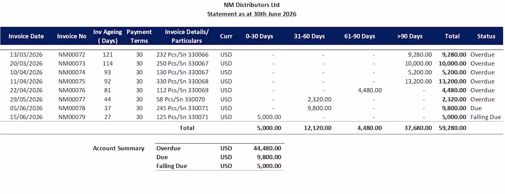This screenshot has height=194, width=505.
Task: Click the 9,280.00 amount under >90 Days
Action: pyautogui.click(x=420, y=55)
